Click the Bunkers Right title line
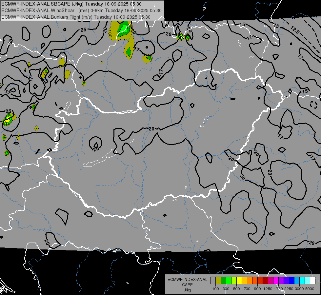This screenshot has width=321, height=295. pos(76,17)
